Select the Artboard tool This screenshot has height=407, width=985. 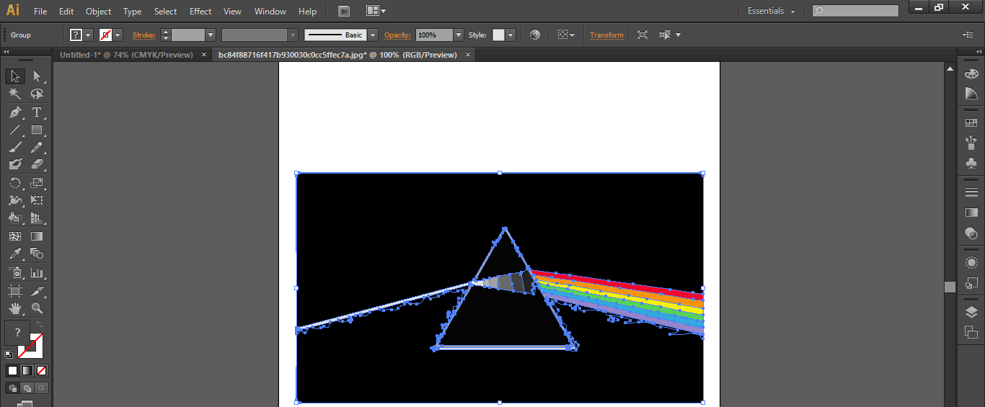coord(14,291)
